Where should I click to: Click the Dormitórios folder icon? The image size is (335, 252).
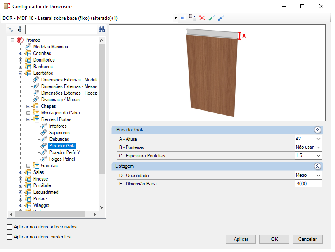pos(28,60)
